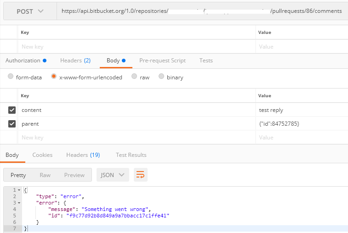Switch to Preview response view
Screen dimensions: 348x233
point(74,175)
